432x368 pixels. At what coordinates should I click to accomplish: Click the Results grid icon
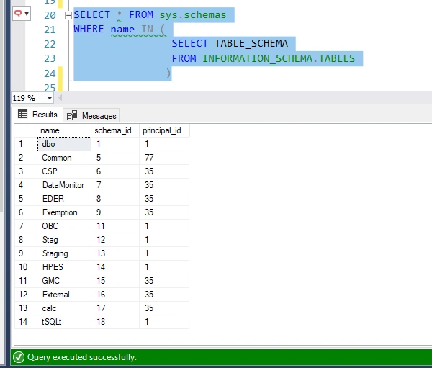point(22,114)
